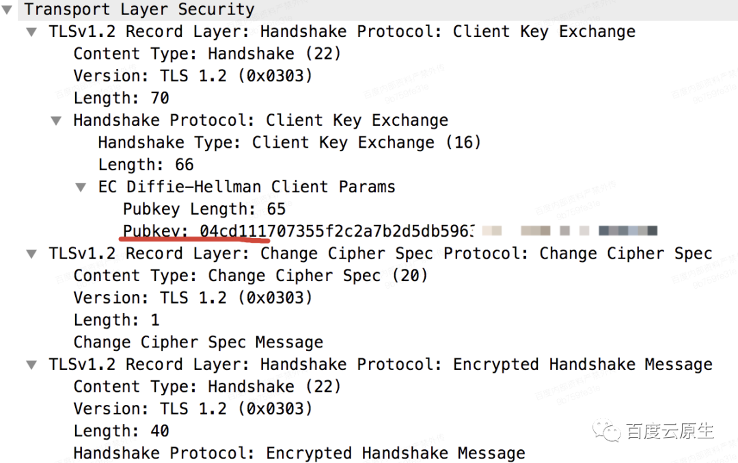This screenshot has height=463, width=738.
Task: Select the Pubkey Length: 65 field
Action: (x=204, y=209)
